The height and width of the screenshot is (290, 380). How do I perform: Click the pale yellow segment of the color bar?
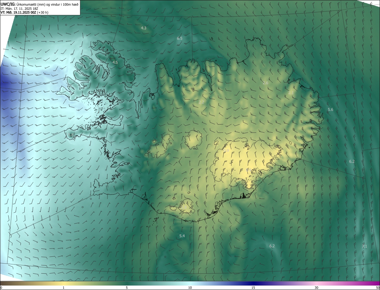[x=64, y=283]
